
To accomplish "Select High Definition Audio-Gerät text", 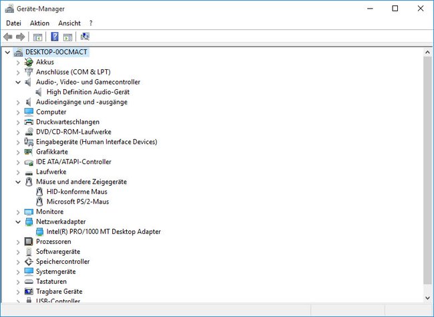I will tap(88, 92).
